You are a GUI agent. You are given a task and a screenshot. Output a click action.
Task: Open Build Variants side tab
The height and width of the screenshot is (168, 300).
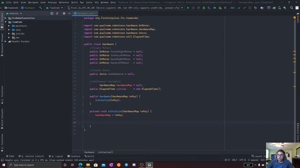coord(2,119)
